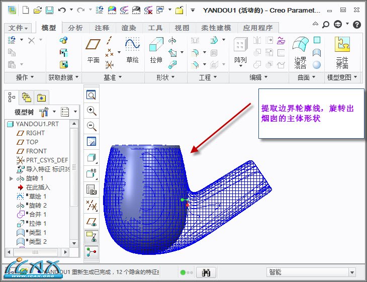367x282 pixels.
Task: Click the refit view icon
Action: click(91, 95)
